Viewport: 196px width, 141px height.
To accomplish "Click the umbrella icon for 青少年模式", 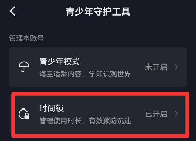I will click(24, 67).
